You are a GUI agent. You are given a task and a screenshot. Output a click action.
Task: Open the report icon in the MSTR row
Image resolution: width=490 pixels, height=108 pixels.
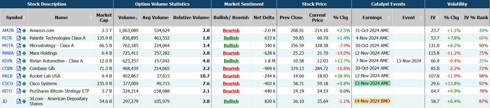tap(19, 46)
